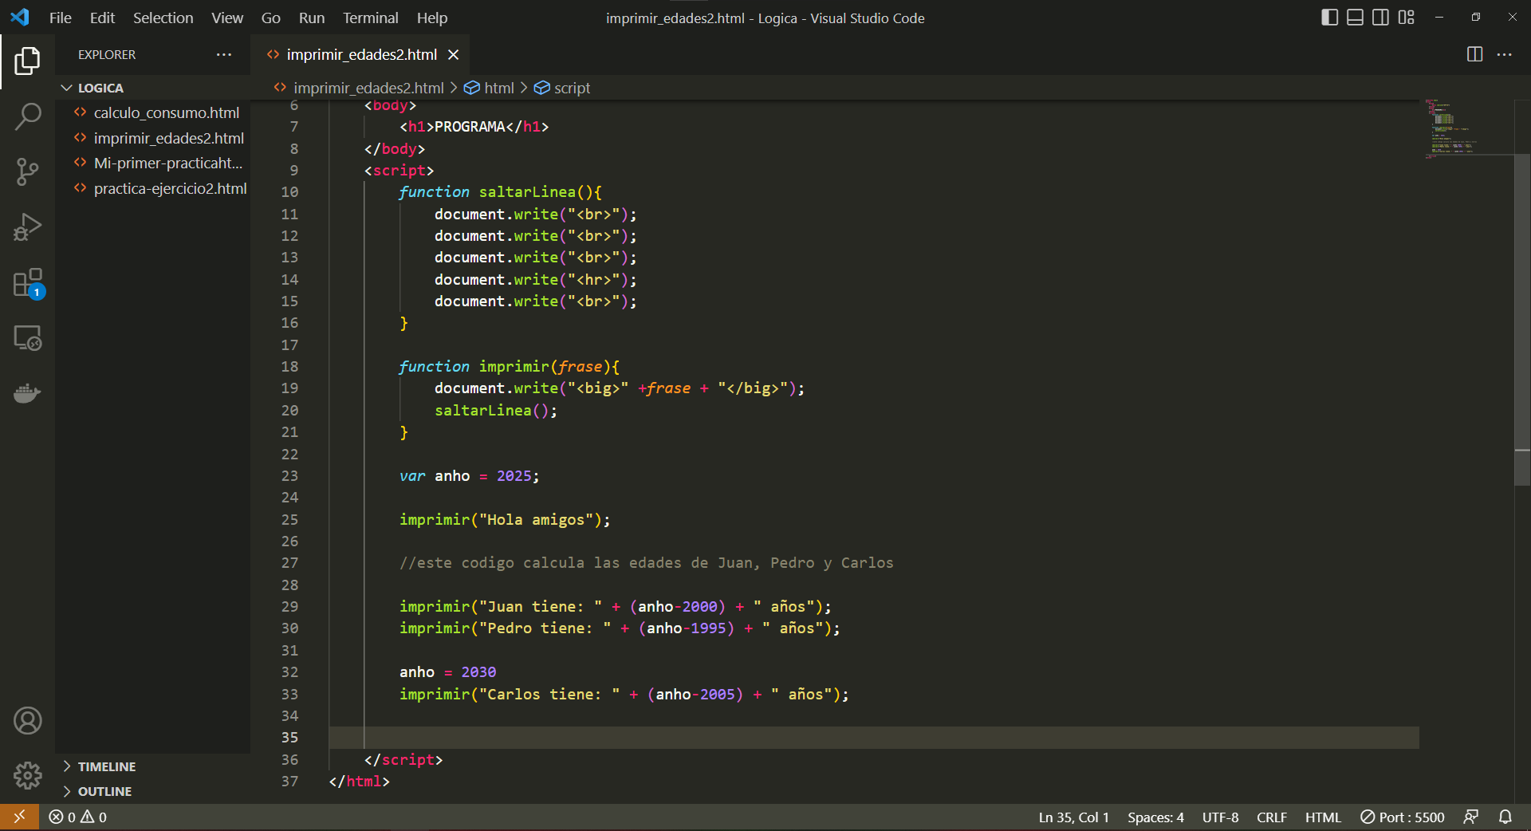Open the File menu
Viewport: 1531px width, 831px height.
[x=60, y=18]
